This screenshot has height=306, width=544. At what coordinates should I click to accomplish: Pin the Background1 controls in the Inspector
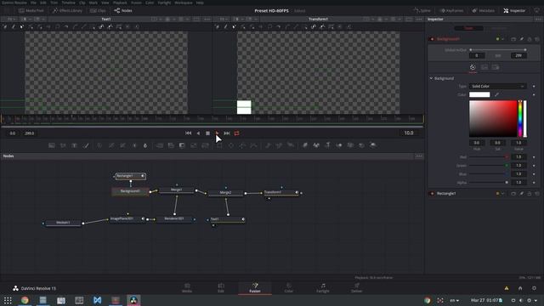coord(521,39)
